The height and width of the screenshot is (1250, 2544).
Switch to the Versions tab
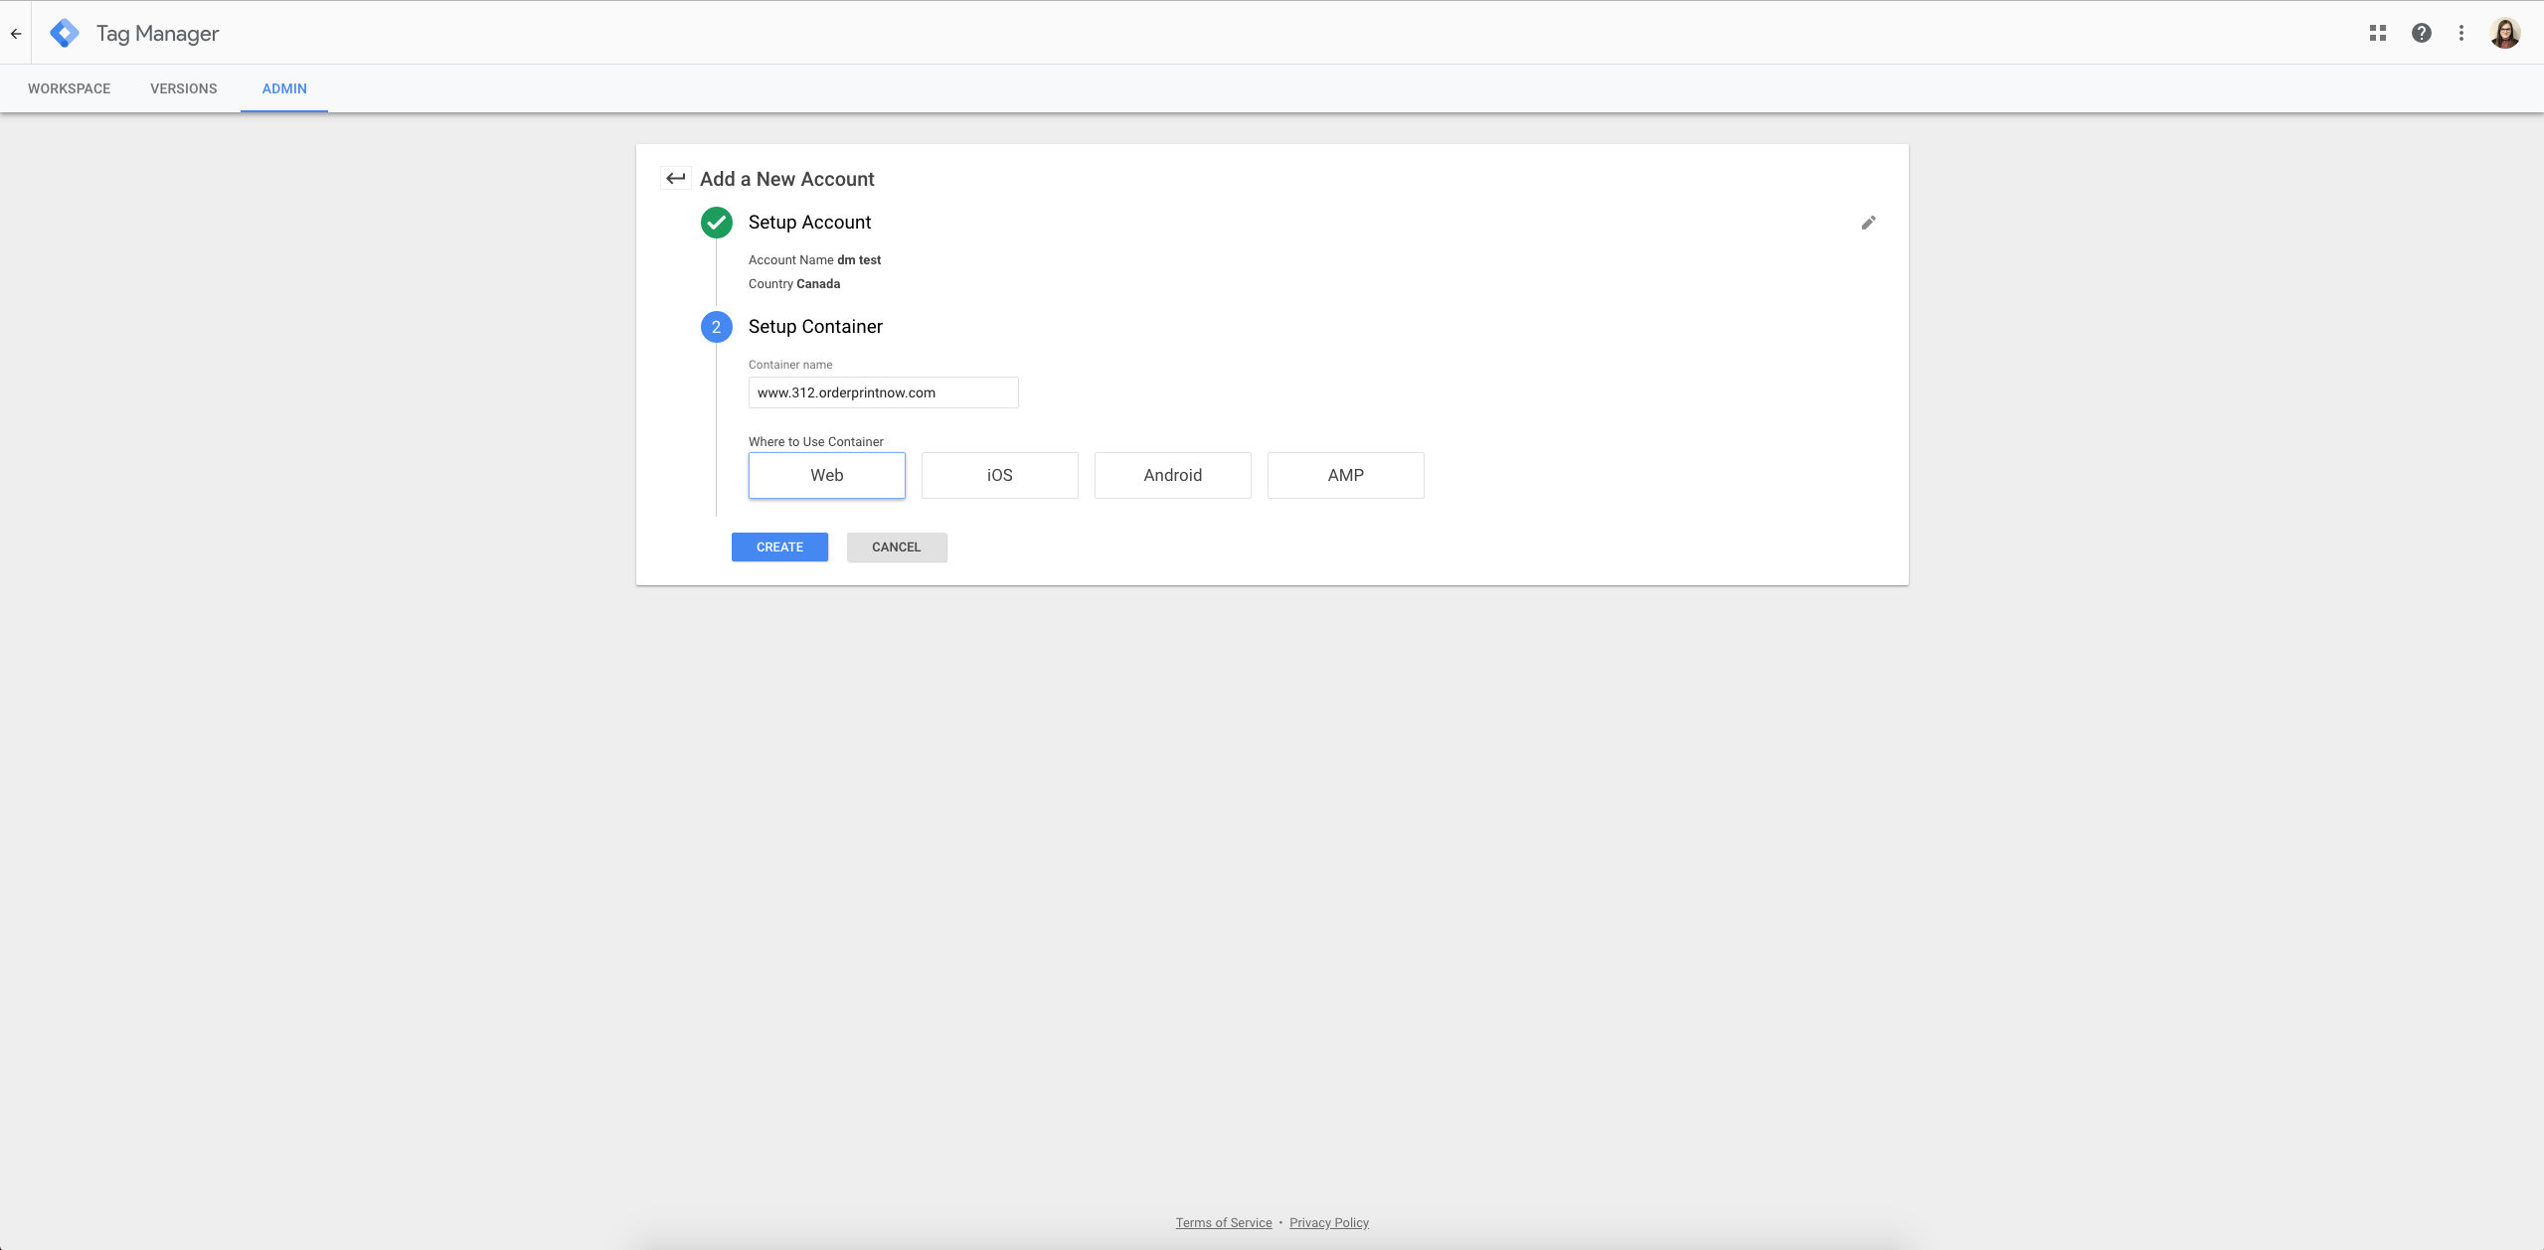pyautogui.click(x=184, y=88)
